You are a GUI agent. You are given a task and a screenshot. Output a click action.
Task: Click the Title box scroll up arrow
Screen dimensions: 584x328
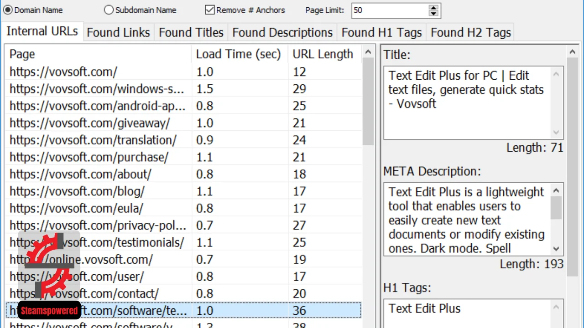pyautogui.click(x=556, y=73)
